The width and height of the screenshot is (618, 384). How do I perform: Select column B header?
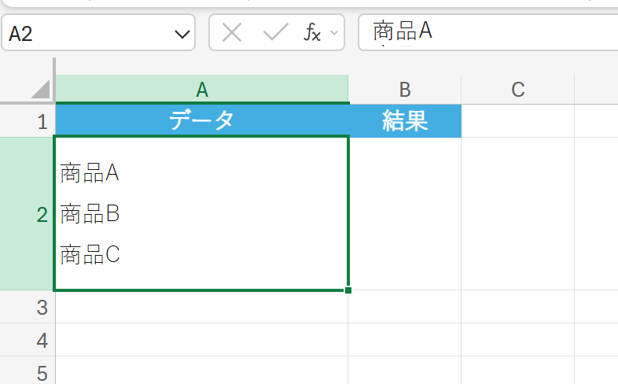click(404, 90)
